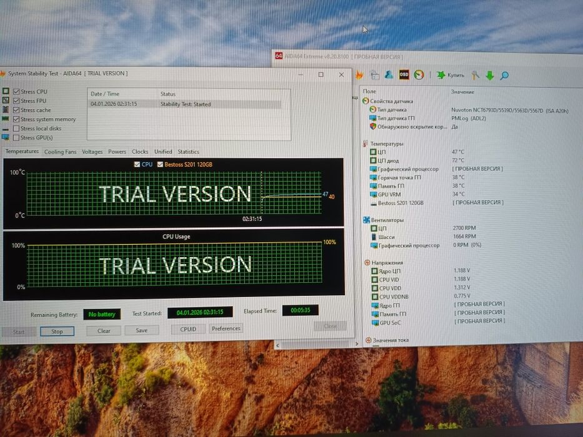This screenshot has height=437, width=583.
Task: Click the Stress CPU chip icon
Action: (x=6, y=91)
